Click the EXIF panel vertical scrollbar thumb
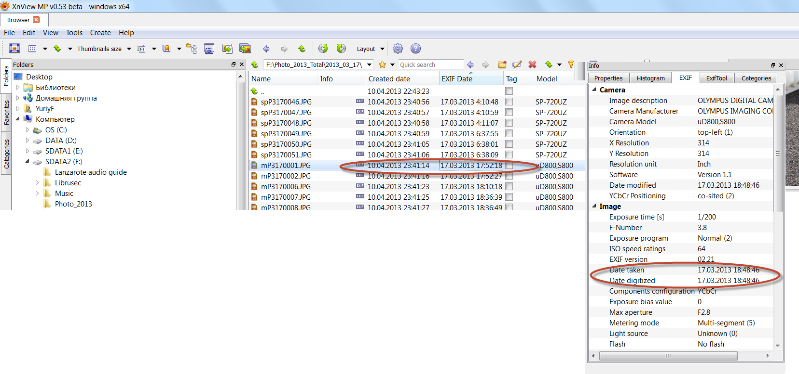Viewport: 799px width, 374px height. pos(778,154)
